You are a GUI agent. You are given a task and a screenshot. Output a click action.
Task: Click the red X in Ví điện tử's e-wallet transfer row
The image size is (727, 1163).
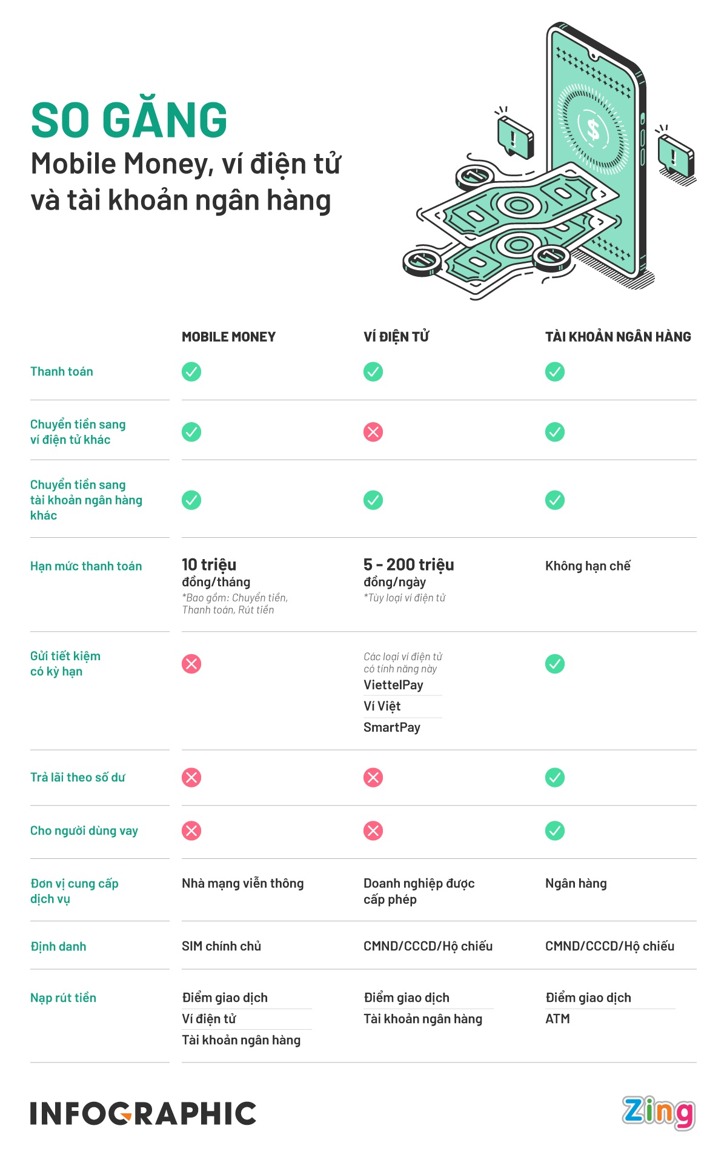coord(373,432)
